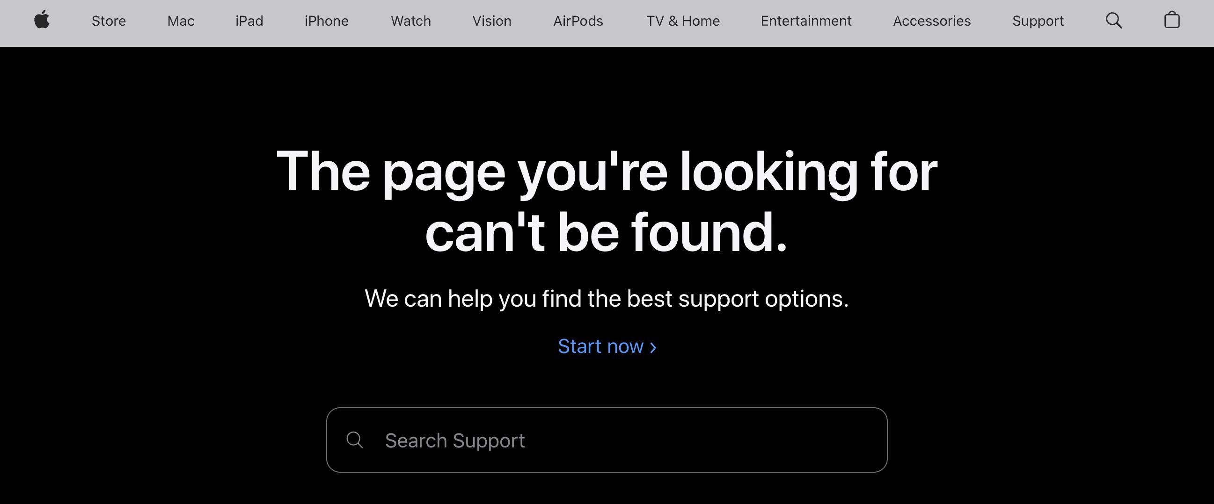Select iPad in the navigation bar
Viewport: 1214px width, 504px height.
click(249, 21)
